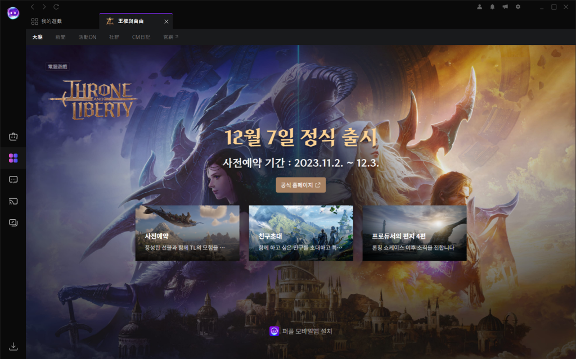Click the 공식 홈페이지 button
Screen dimensions: 576x359
(x=300, y=185)
